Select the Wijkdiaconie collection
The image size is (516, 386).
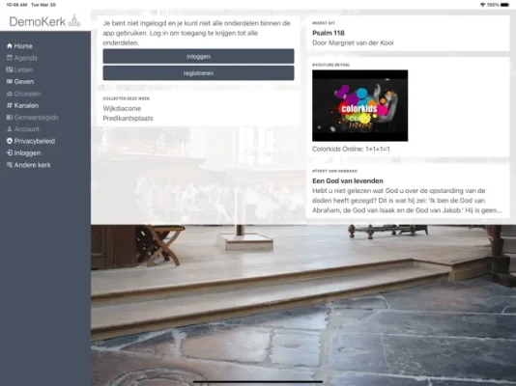pyautogui.click(x=122, y=108)
